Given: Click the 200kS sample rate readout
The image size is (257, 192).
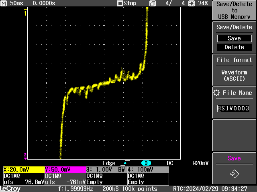Looking at the screenshot, I should (x=111, y=189).
